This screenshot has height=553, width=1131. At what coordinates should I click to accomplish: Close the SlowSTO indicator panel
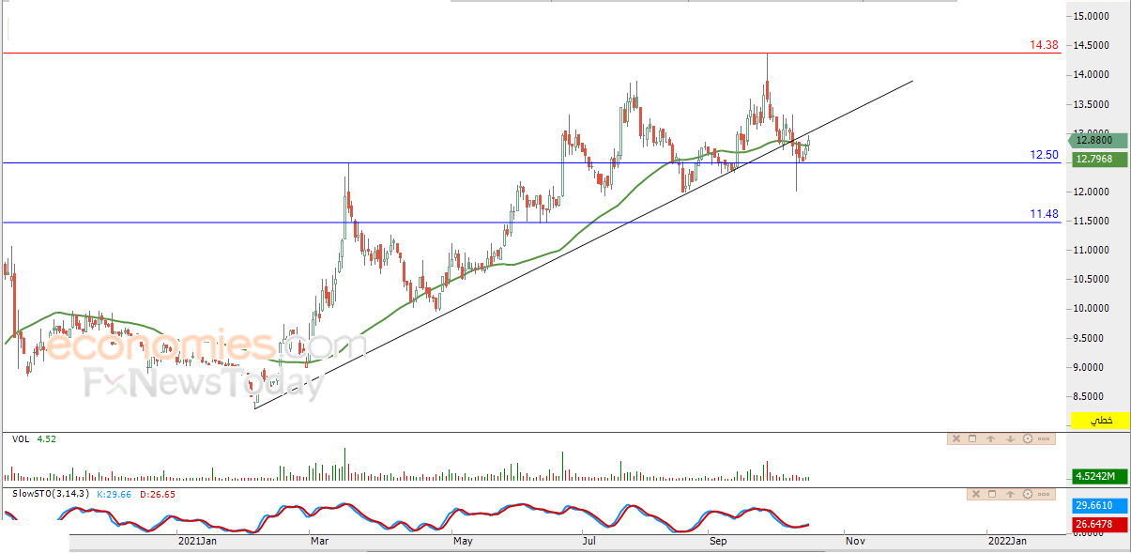(976, 494)
